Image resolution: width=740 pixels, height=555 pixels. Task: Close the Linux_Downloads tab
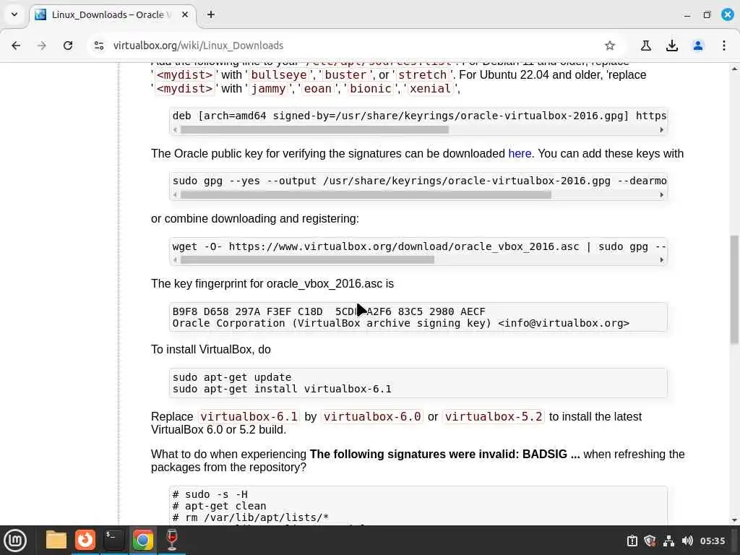click(185, 14)
